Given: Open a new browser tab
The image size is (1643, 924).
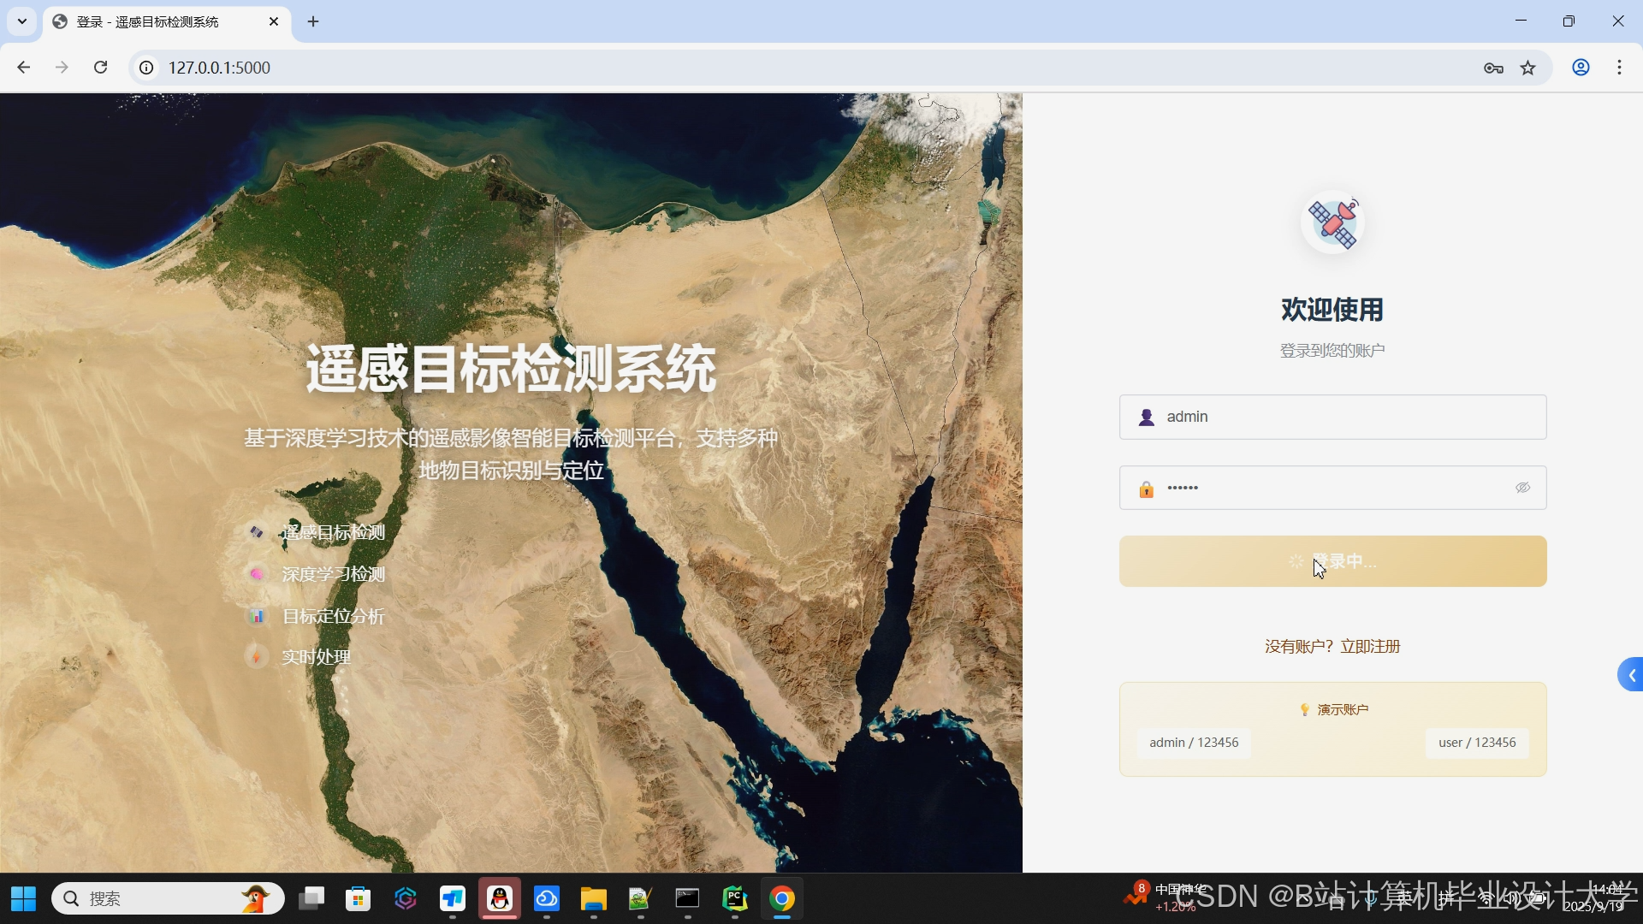Looking at the screenshot, I should pos(313,21).
